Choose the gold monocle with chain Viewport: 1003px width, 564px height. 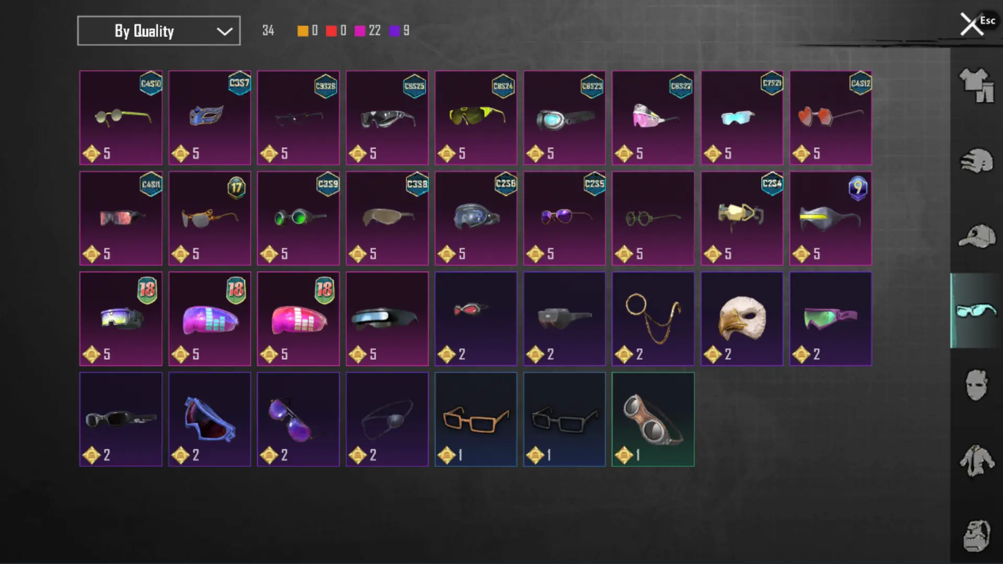[x=653, y=319]
